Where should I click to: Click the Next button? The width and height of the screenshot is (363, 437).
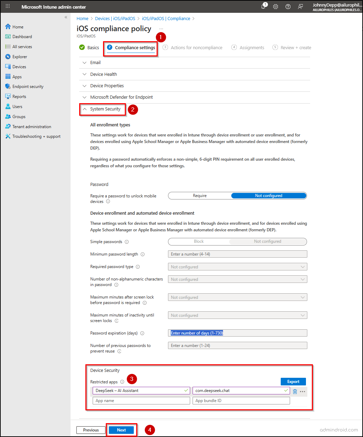coord(121,430)
